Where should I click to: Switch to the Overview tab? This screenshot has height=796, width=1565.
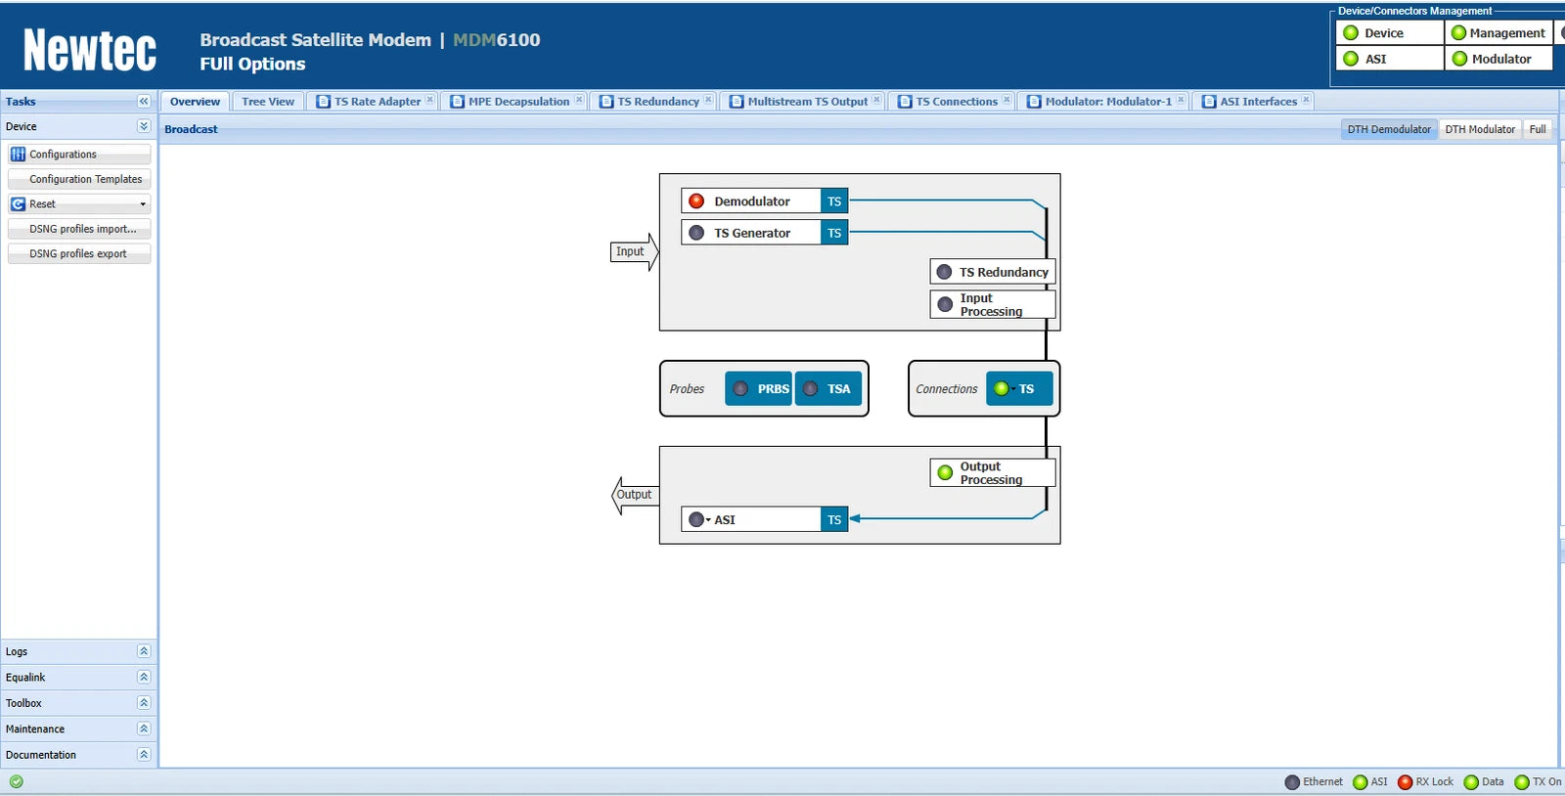coord(195,102)
